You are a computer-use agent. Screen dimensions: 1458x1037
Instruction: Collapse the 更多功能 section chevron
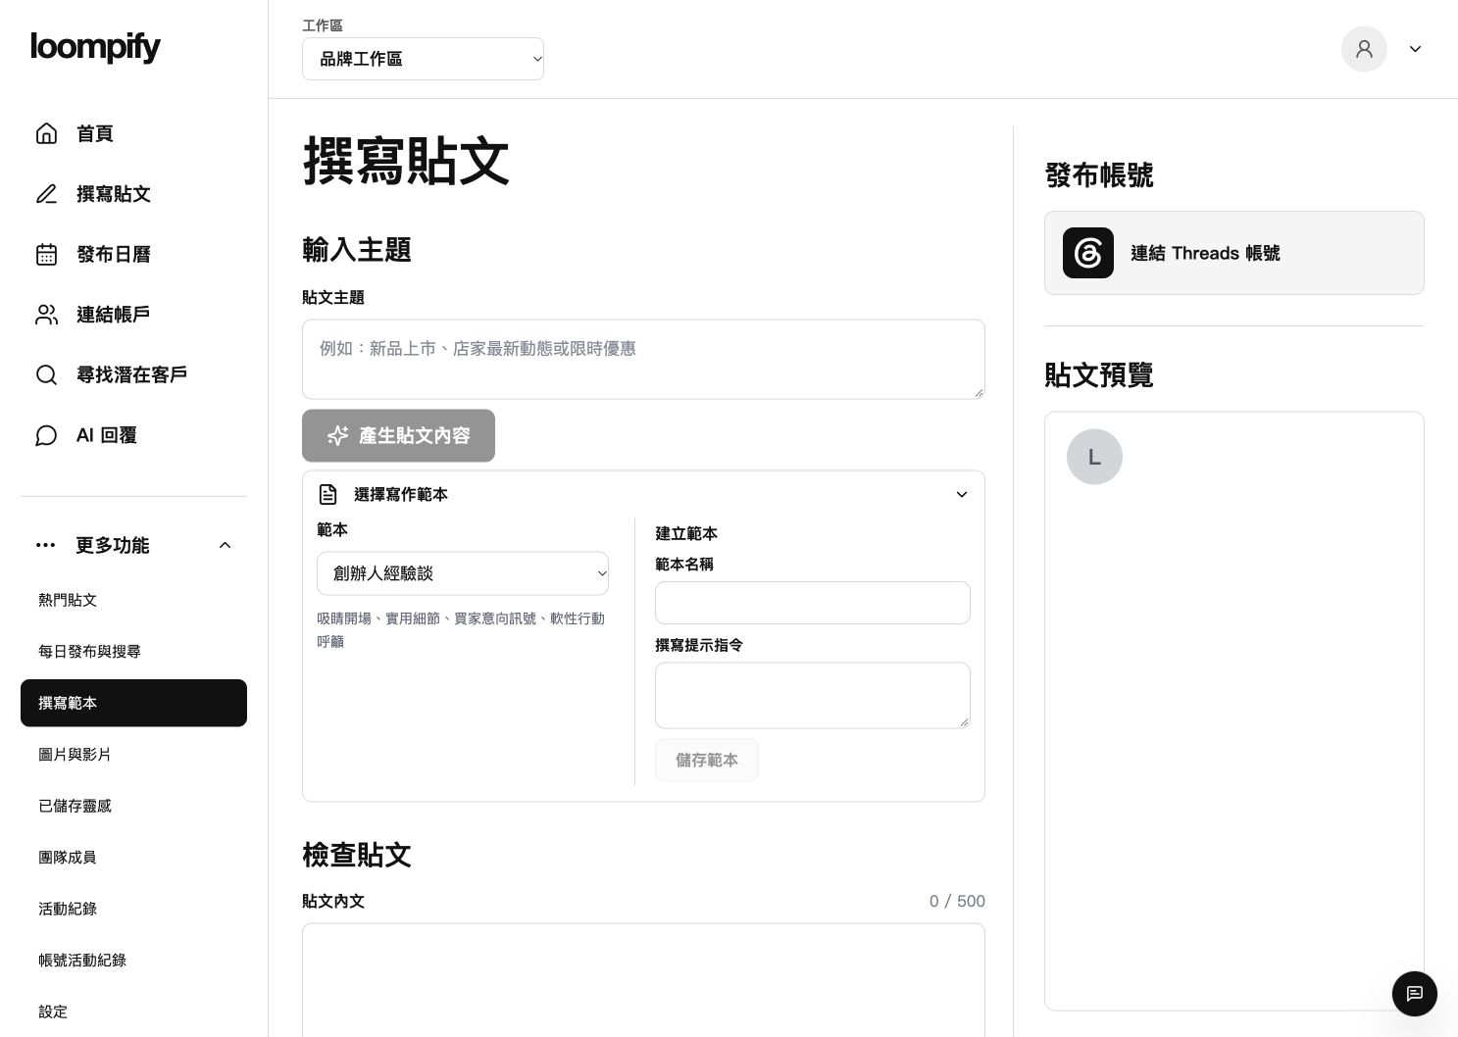(x=225, y=545)
